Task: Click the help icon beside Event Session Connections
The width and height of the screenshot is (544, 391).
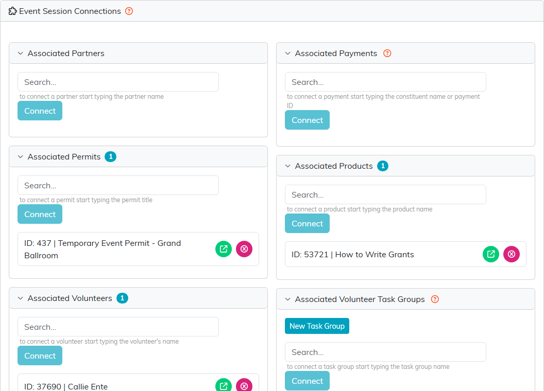Action: tap(129, 11)
